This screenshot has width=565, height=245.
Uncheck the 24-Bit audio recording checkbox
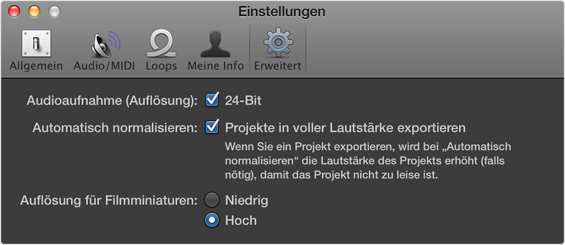[x=212, y=100]
